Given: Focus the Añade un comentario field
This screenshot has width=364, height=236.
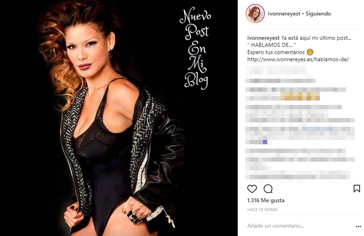Looking at the screenshot, I should click(x=300, y=226).
